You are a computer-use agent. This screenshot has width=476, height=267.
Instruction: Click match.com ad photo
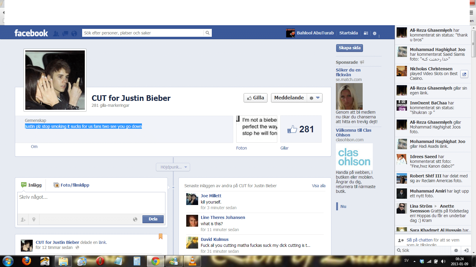(349, 96)
